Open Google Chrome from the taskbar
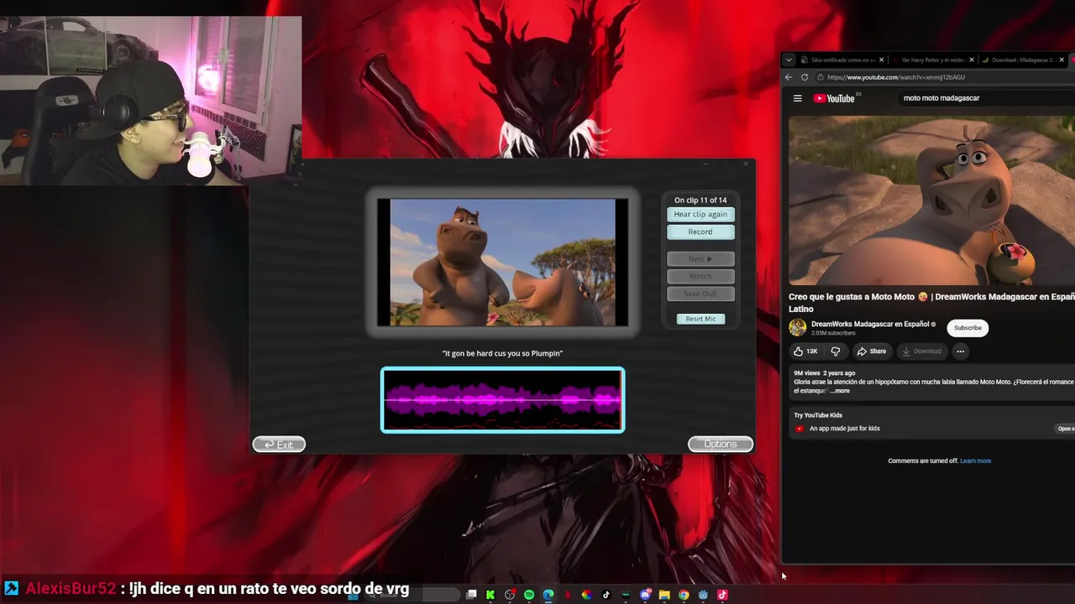The height and width of the screenshot is (604, 1075). coord(684,595)
